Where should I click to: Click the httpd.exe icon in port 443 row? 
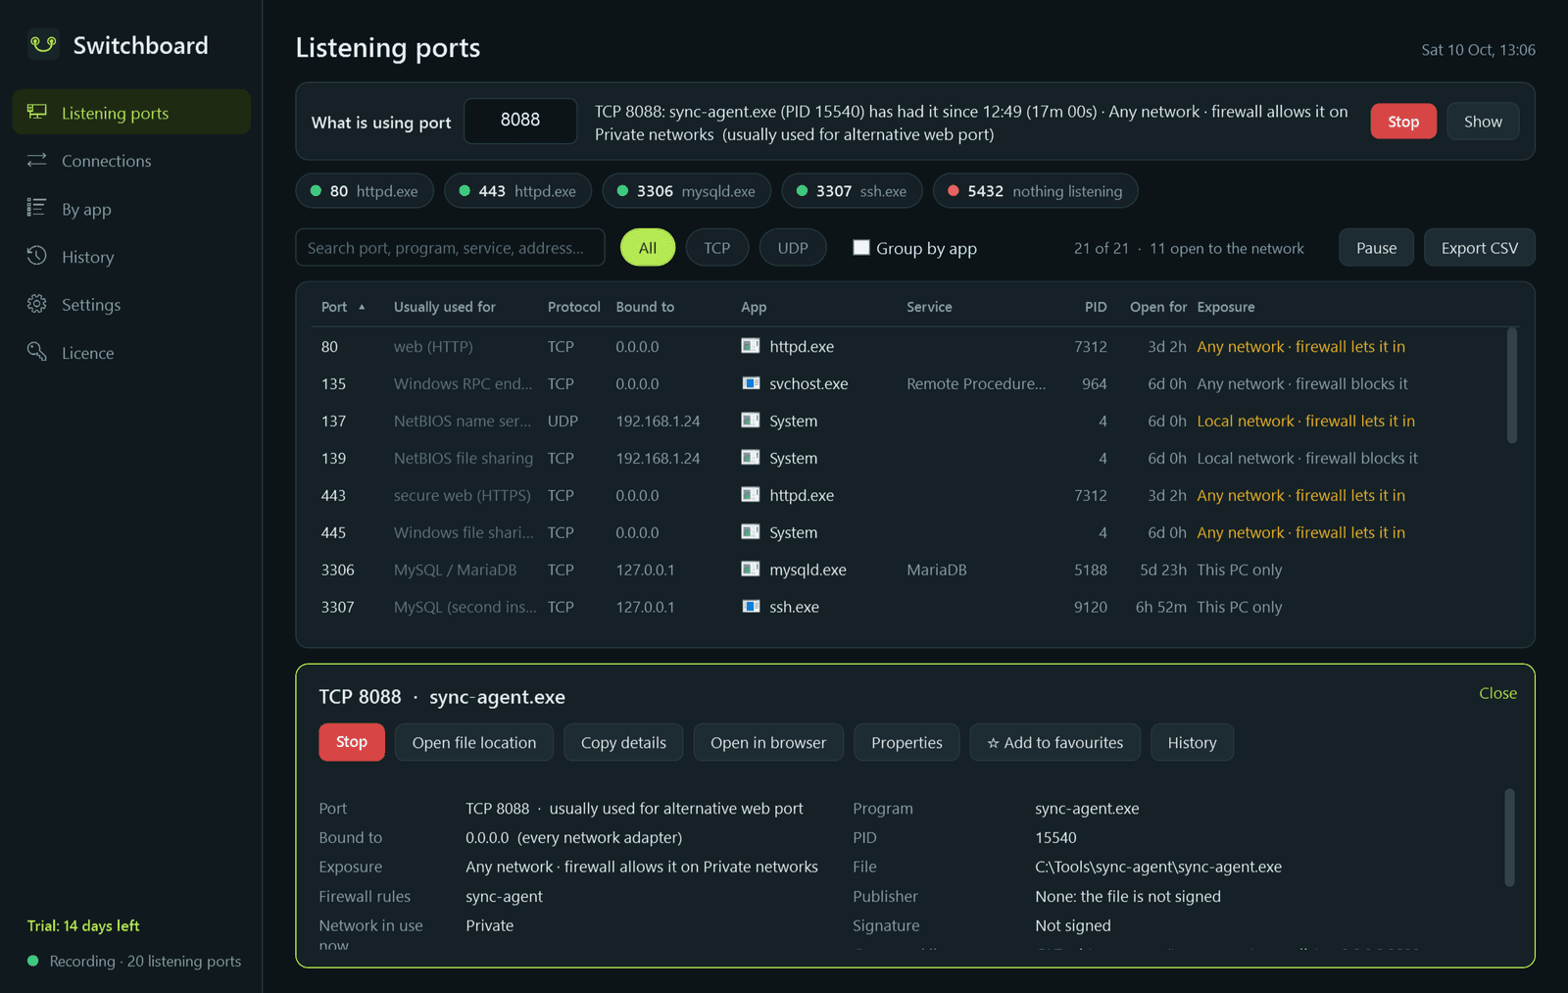(751, 495)
